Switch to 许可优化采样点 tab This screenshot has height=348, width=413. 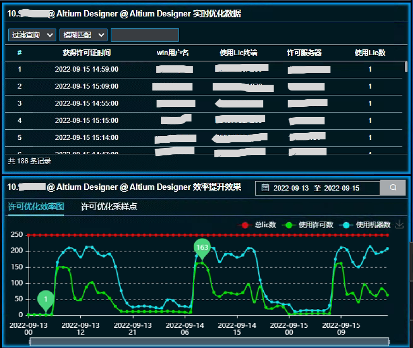109,206
